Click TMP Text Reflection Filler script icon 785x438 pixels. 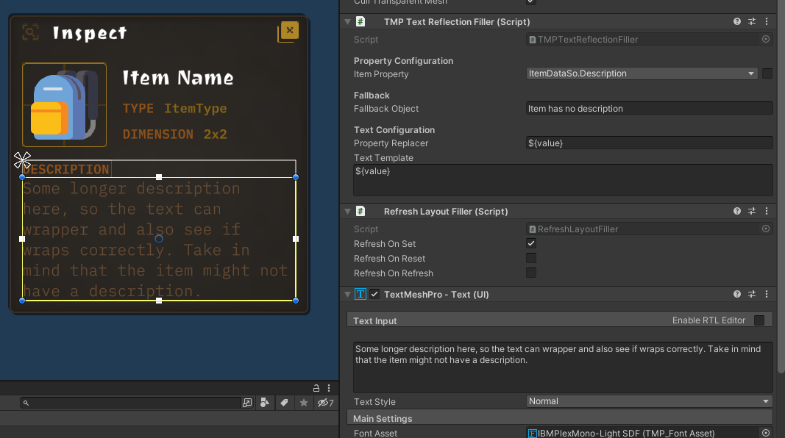[360, 21]
